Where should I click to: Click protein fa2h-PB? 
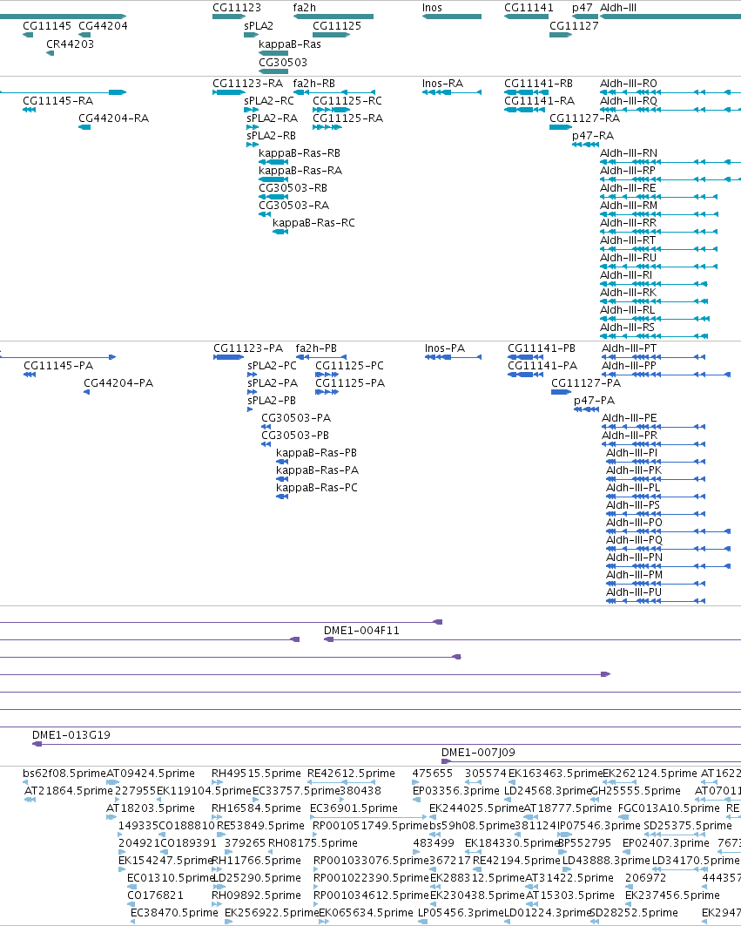tap(316, 348)
